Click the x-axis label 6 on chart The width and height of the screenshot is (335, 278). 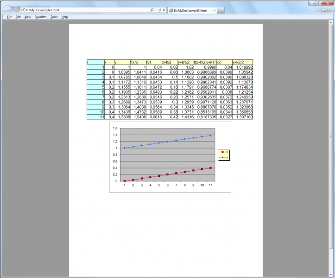click(x=168, y=185)
